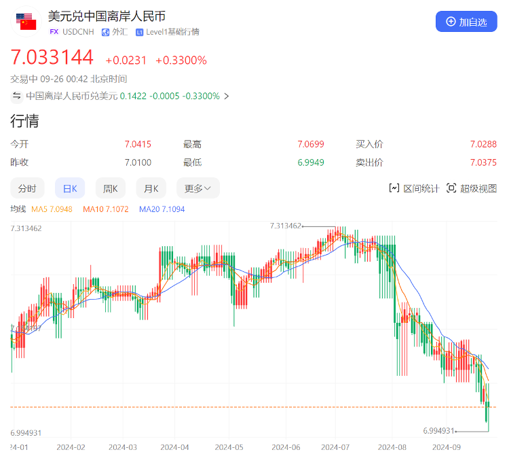Switch to the 分时 chart tab
Viewport: 509px width, 454px height.
[x=27, y=188]
